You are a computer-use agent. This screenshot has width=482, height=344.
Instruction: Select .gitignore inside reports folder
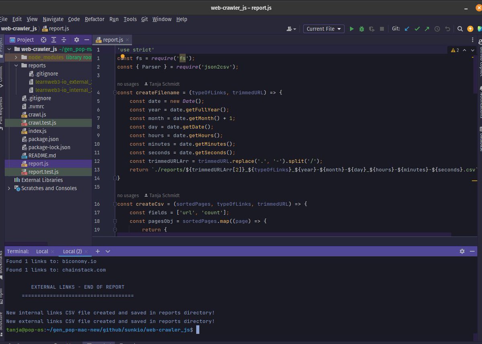[43, 74]
